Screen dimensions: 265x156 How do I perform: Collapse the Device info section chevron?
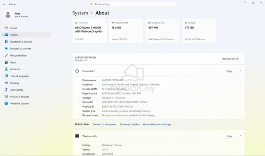[240, 71]
